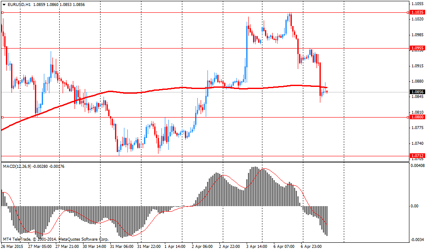Select the 1.1020 price scale value
426x250 pixels.
tap(417, 19)
